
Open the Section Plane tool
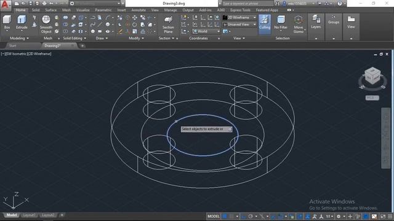pyautogui.click(x=168, y=25)
